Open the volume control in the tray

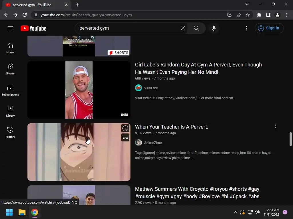pos(257,212)
